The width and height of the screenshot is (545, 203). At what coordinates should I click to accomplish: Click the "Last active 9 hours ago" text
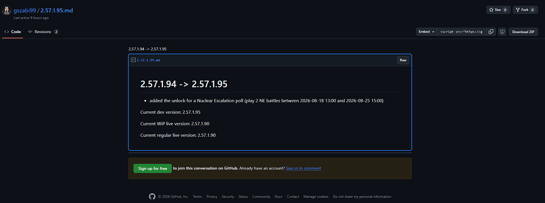point(31,18)
